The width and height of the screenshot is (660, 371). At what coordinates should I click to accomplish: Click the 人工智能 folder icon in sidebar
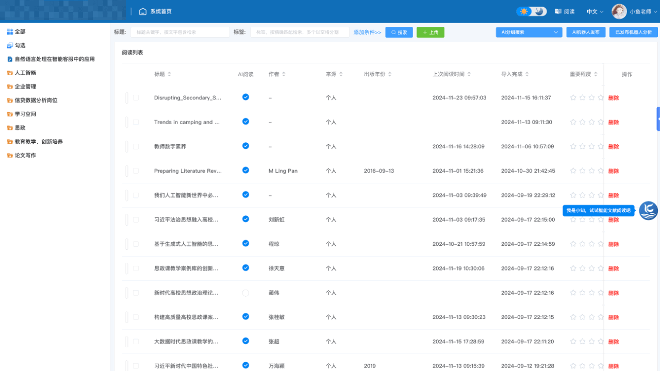[10, 73]
